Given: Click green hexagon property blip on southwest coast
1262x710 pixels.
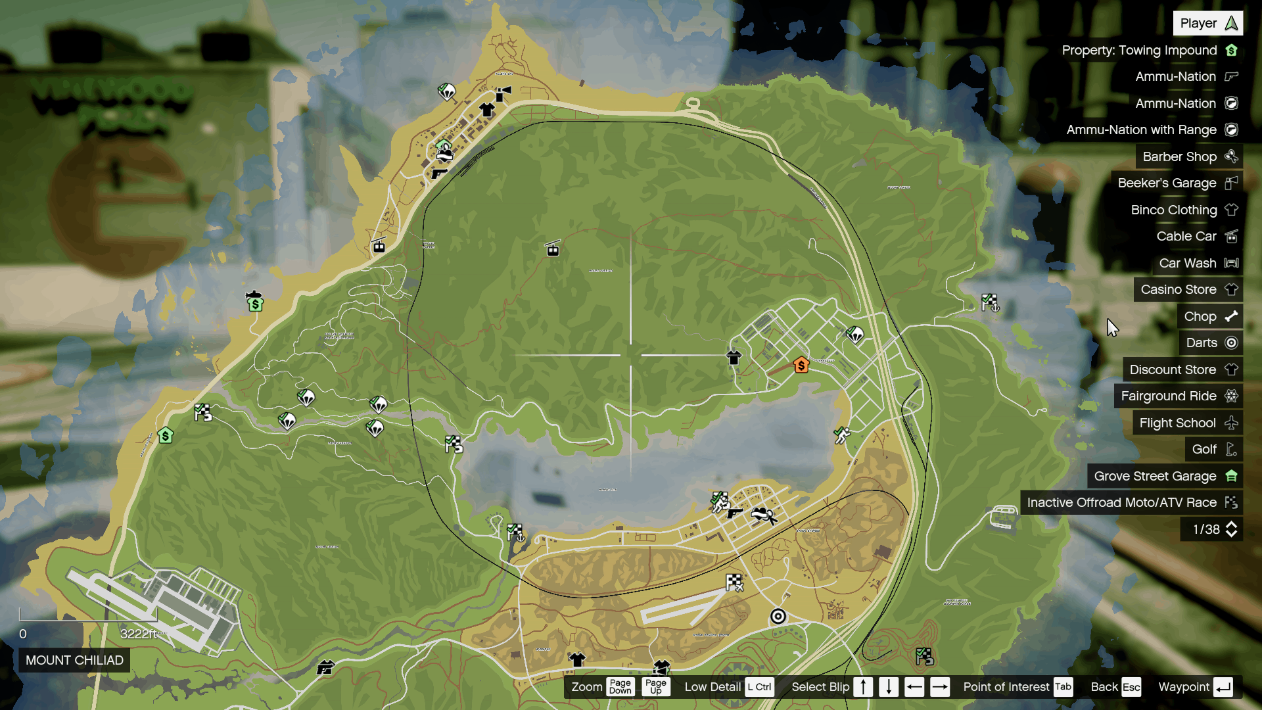Looking at the screenshot, I should pos(166,435).
